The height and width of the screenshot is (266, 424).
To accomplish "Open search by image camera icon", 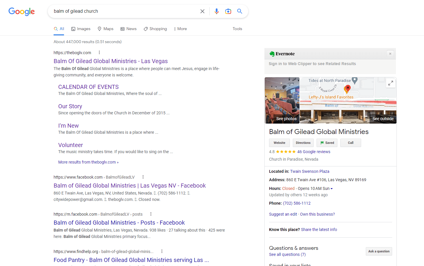I will click(228, 11).
